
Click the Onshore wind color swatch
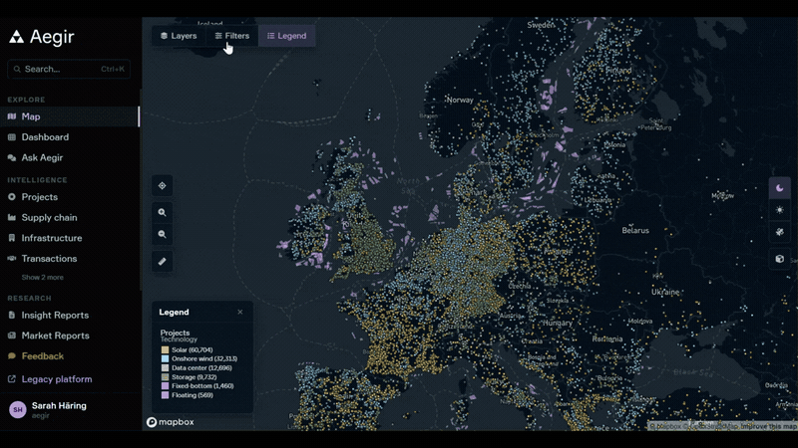coord(165,358)
